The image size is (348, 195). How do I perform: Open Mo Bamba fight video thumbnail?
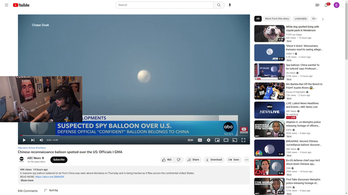(270, 91)
